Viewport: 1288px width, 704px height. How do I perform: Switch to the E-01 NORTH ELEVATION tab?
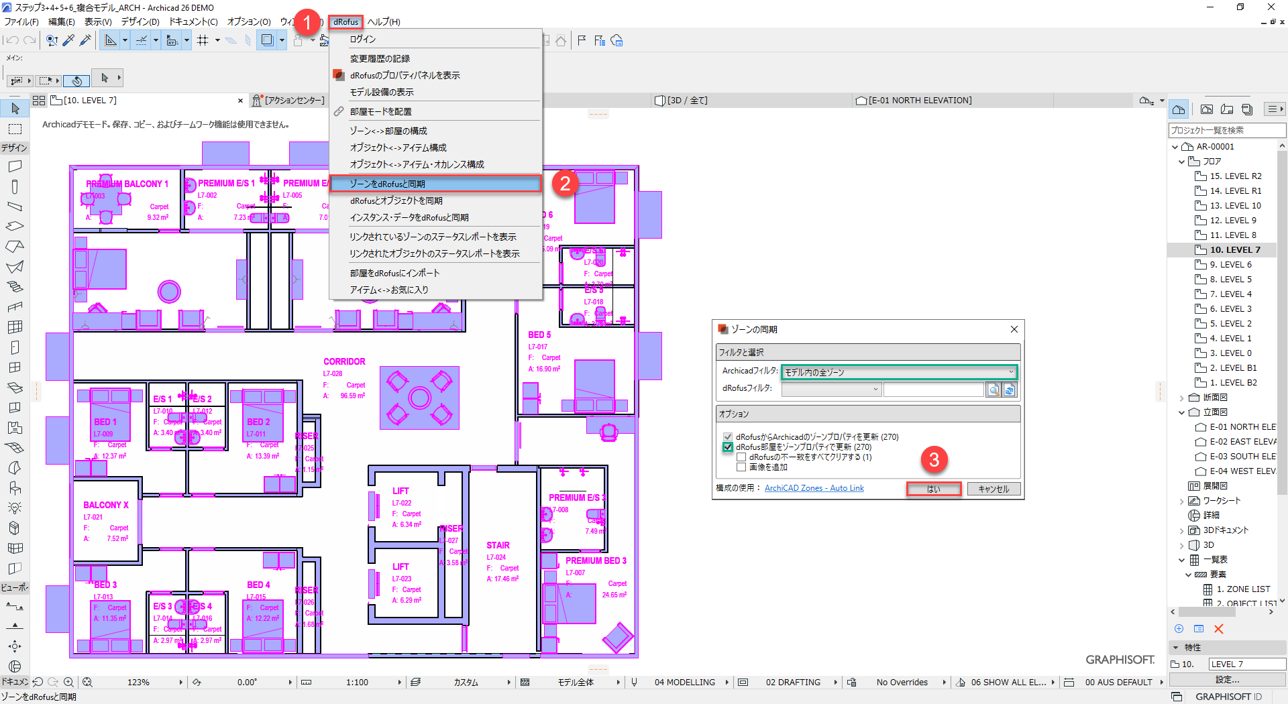(919, 101)
